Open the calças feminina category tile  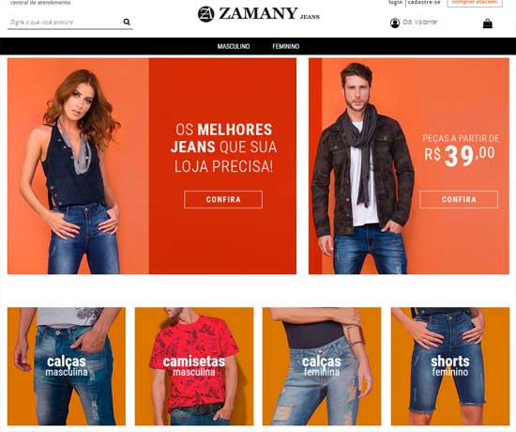[x=322, y=366]
